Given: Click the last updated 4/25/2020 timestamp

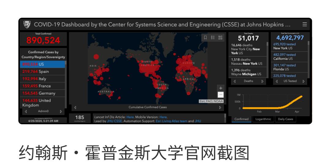Looking at the screenshot, I should pos(43,121).
